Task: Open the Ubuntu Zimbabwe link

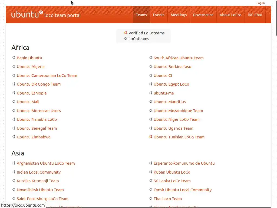Action: pyautogui.click(x=34, y=137)
